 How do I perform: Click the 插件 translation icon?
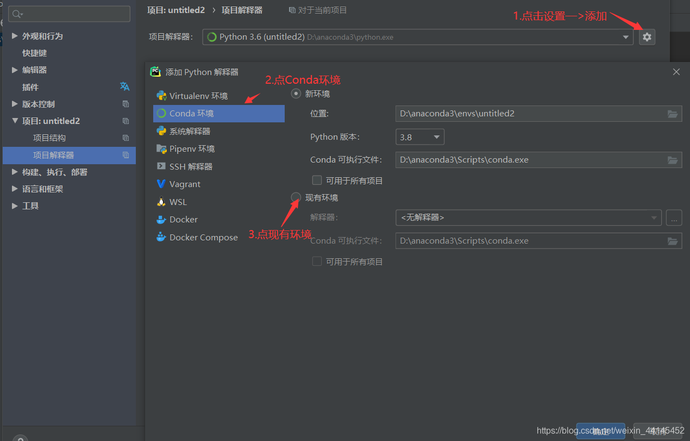[x=125, y=86]
